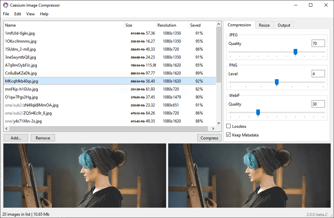Click horizontal scroll left arrow under list
334x218 pixels.
[6, 128]
